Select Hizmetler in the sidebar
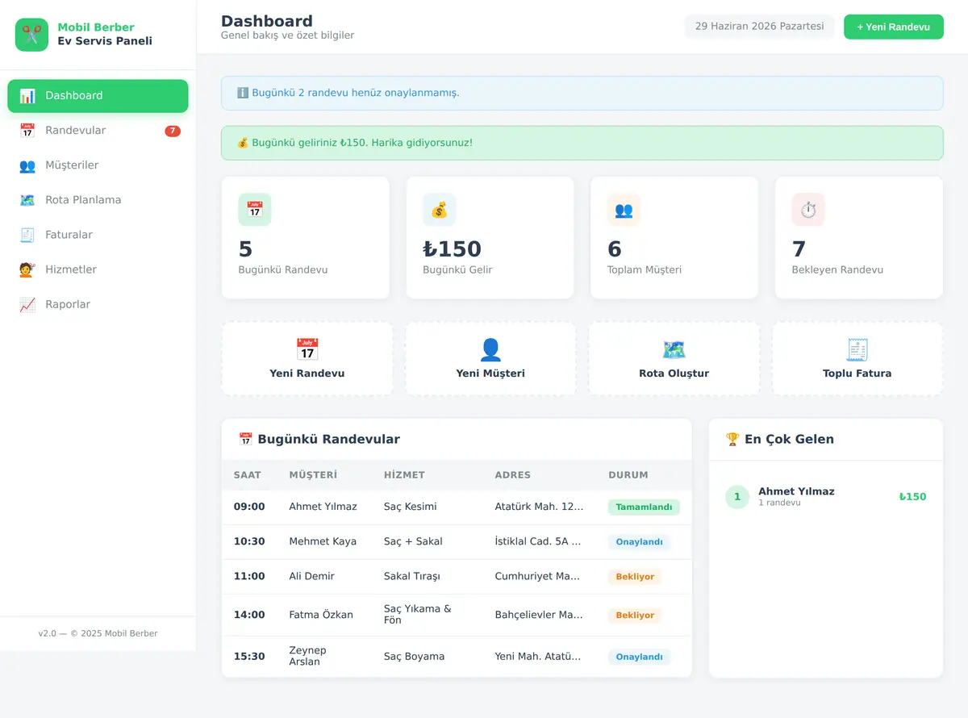Image resolution: width=968 pixels, height=718 pixels. pyautogui.click(x=98, y=269)
